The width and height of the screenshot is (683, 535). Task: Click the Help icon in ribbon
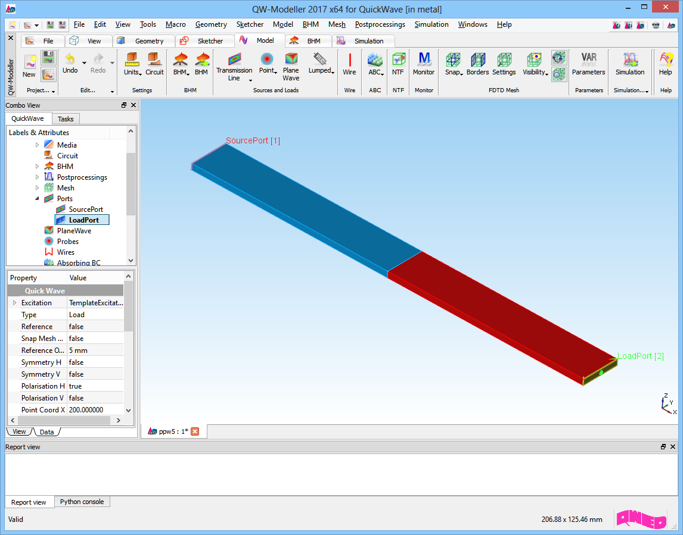click(666, 59)
